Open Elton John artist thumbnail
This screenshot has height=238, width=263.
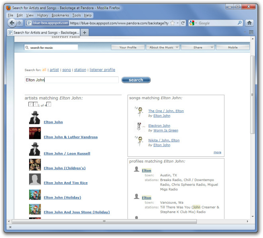[x=35, y=117]
